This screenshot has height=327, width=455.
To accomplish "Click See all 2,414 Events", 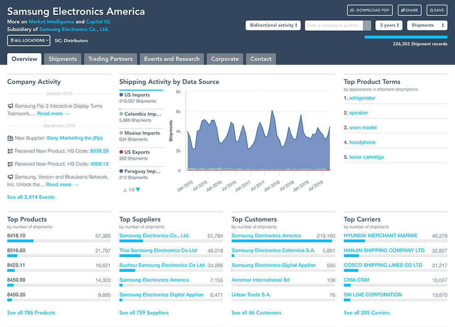I will click(31, 197).
